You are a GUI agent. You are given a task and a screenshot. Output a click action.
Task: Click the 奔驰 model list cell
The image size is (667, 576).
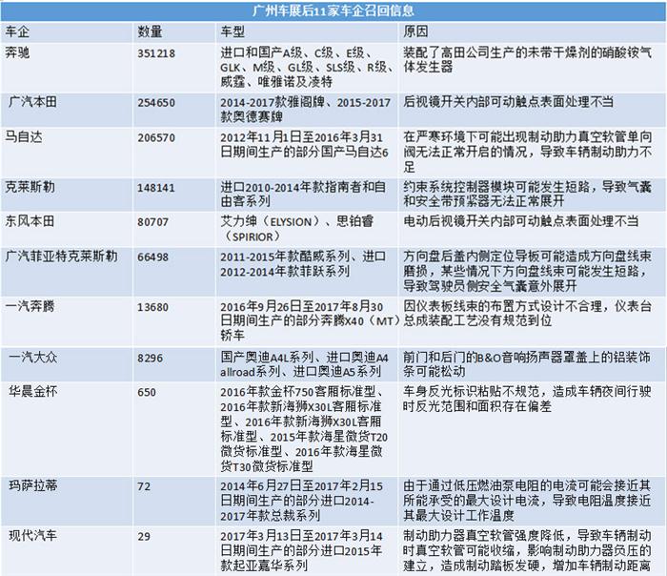click(307, 68)
